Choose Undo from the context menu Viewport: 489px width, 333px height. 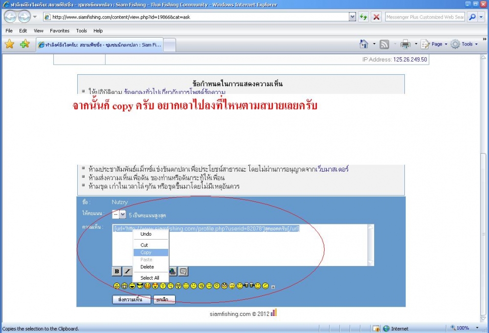[x=146, y=234]
